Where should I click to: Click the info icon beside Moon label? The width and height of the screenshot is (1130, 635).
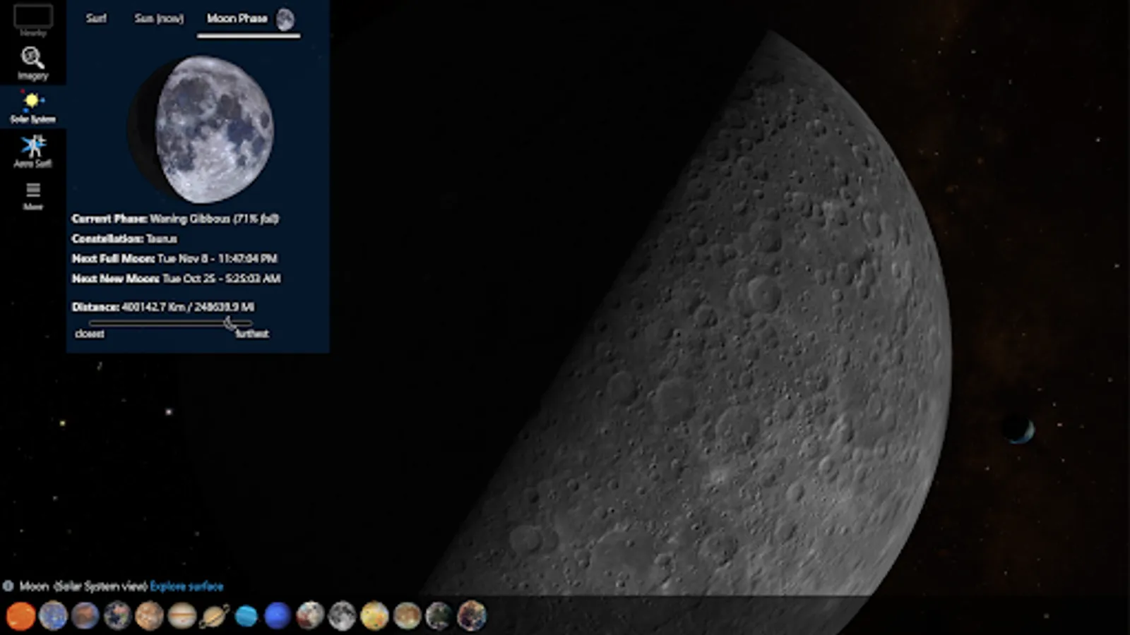point(8,586)
